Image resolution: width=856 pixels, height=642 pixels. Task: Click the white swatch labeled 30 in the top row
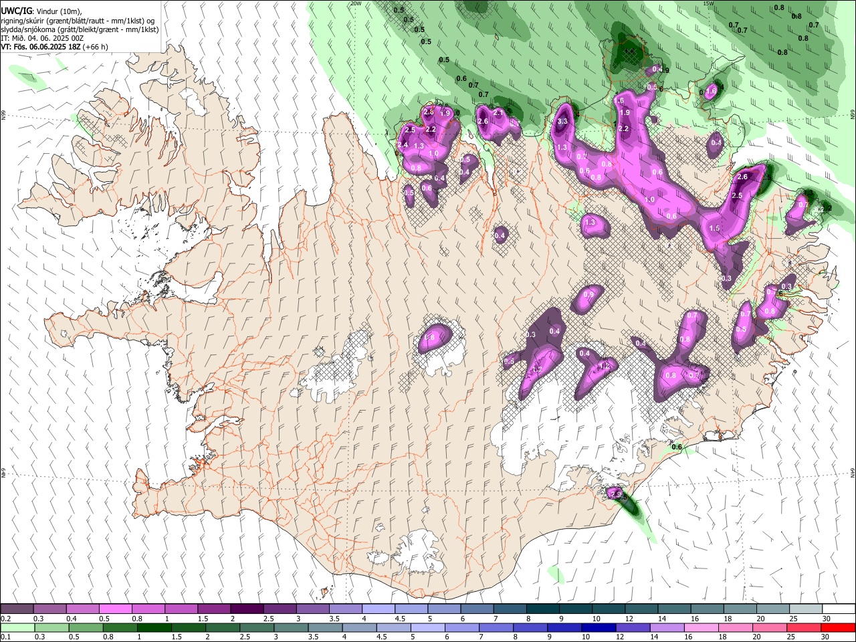click(837, 609)
